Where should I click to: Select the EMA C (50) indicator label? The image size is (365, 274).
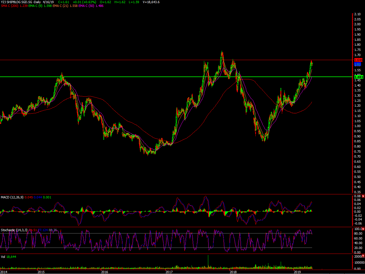tap(87, 6)
